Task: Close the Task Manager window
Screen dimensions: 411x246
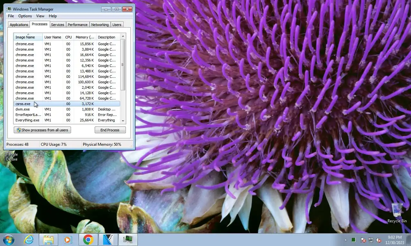Action: tap(127, 9)
